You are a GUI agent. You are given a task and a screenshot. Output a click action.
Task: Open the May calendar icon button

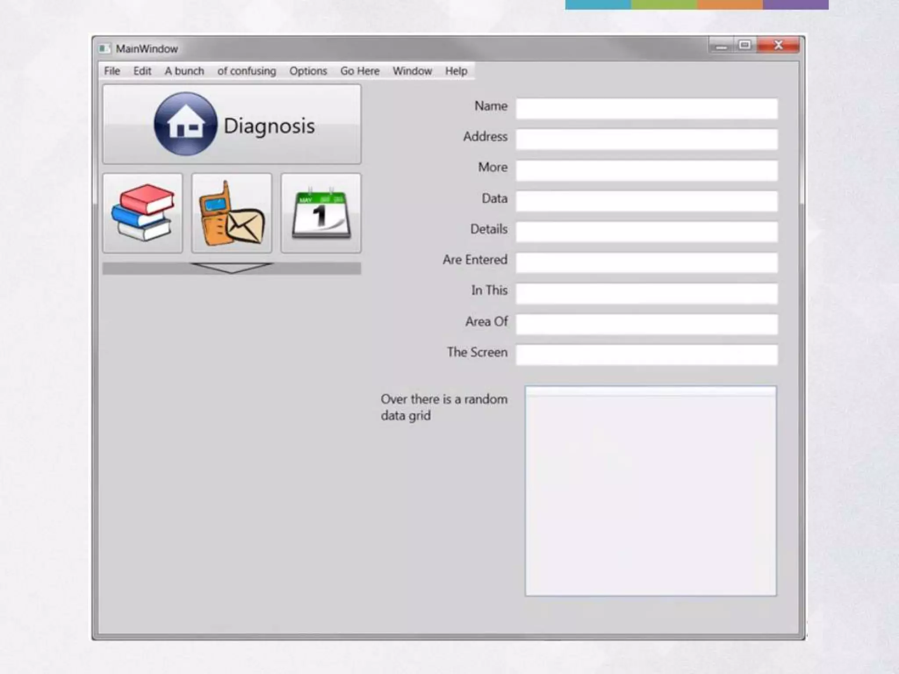point(321,213)
